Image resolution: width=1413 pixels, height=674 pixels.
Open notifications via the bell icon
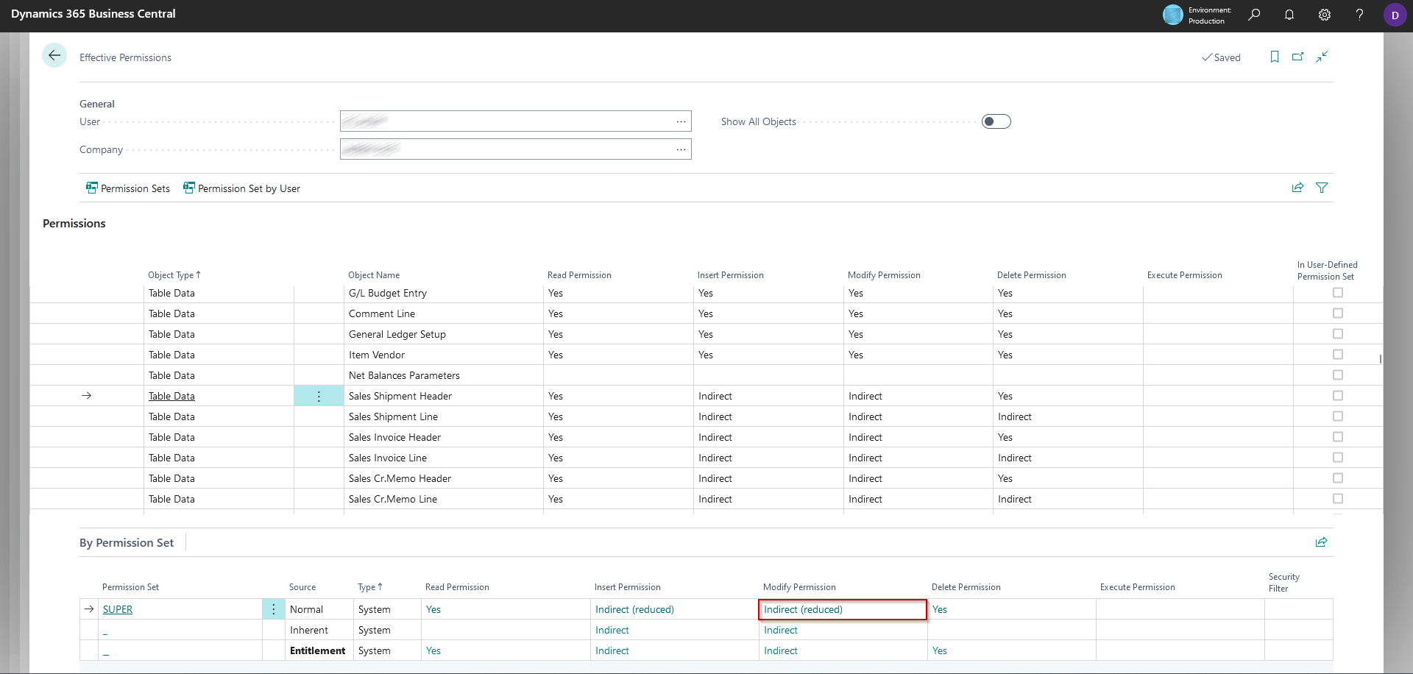[1289, 15]
